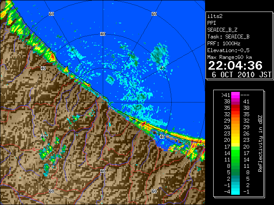Pick the yellow 20–23 dBZ color band
The width and height of the screenshot is (274, 205).
point(235,140)
